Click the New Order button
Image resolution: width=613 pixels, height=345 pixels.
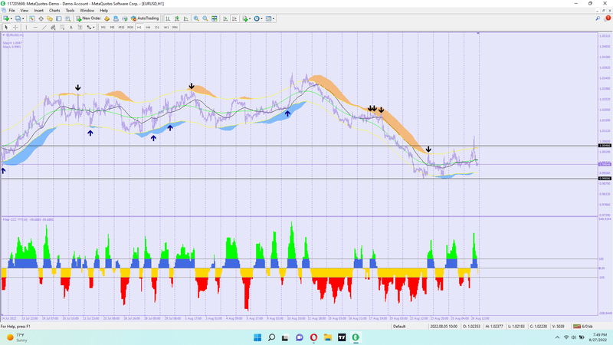tap(89, 18)
